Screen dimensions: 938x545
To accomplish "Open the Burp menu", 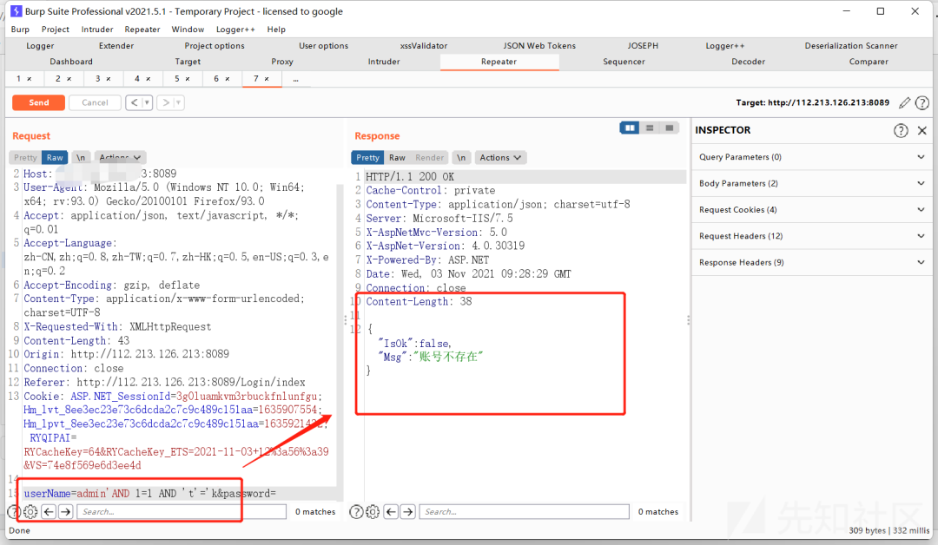I will click(x=20, y=30).
